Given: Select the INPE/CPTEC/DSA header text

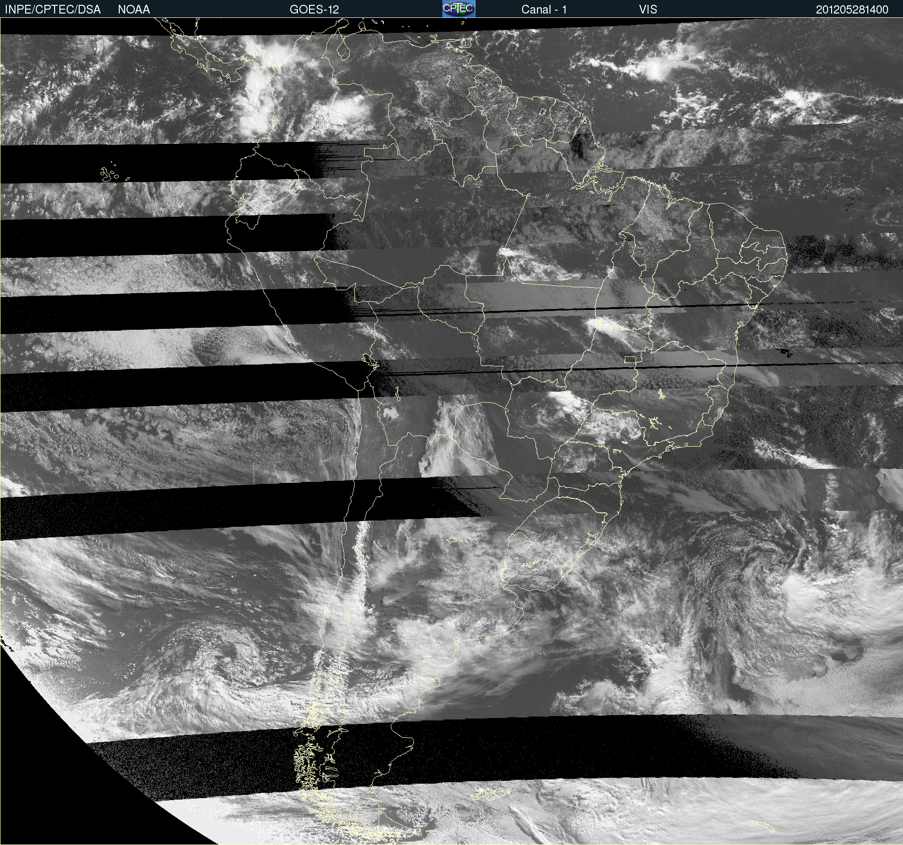Looking at the screenshot, I should click(53, 10).
